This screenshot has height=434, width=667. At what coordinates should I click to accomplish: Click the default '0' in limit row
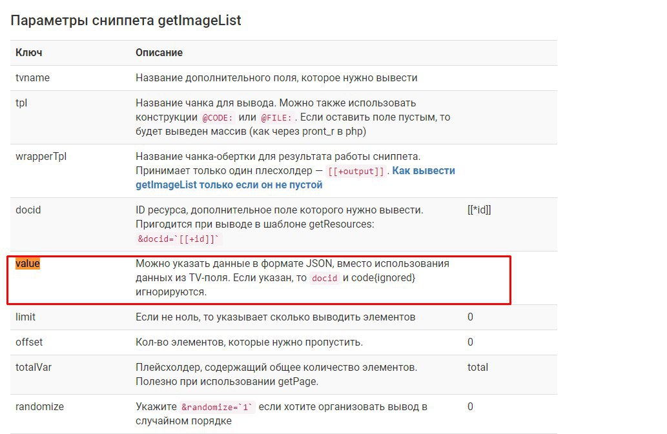click(470, 317)
